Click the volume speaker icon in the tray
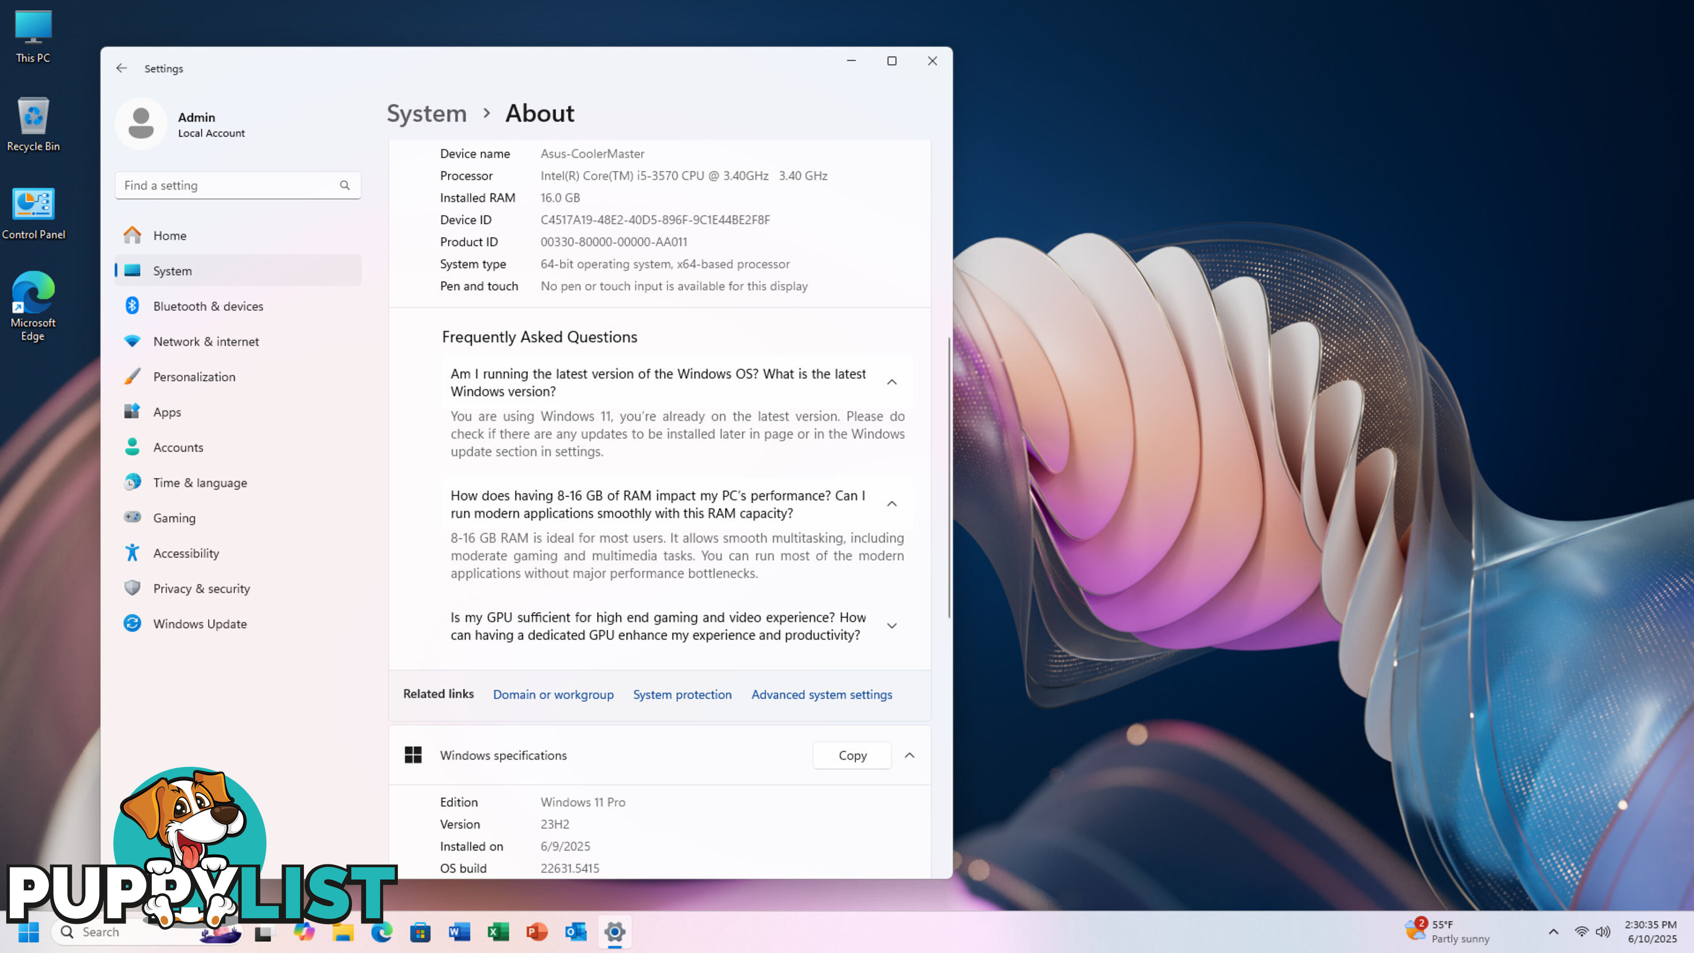Screen dimensions: 1694x953 [x=1603, y=932]
